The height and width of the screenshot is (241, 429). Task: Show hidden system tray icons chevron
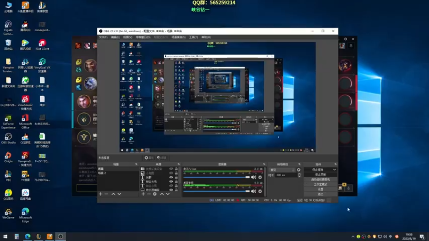tap(353, 237)
